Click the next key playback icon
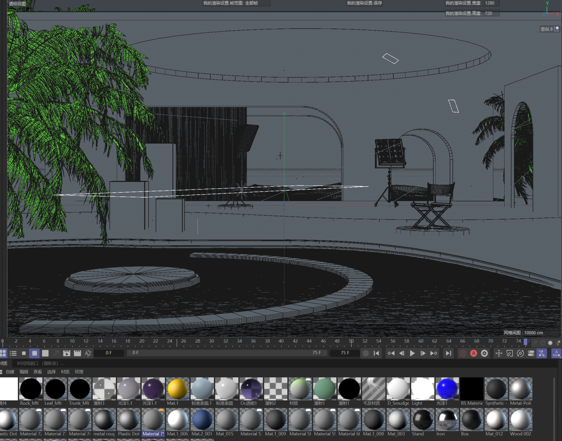 pyautogui.click(x=433, y=353)
